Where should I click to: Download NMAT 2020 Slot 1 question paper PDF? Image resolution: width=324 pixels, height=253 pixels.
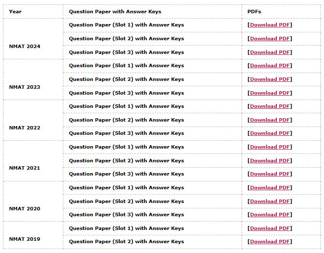tap(270, 188)
